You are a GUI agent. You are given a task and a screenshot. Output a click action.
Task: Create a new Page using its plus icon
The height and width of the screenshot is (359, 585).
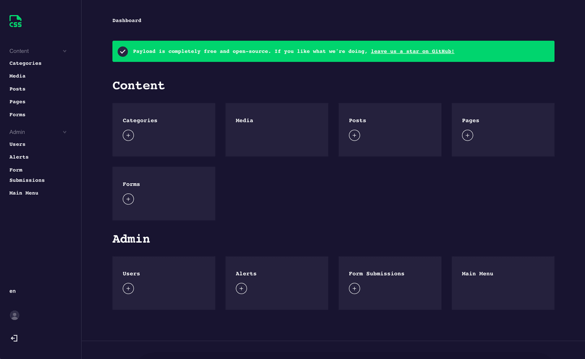[467, 135]
